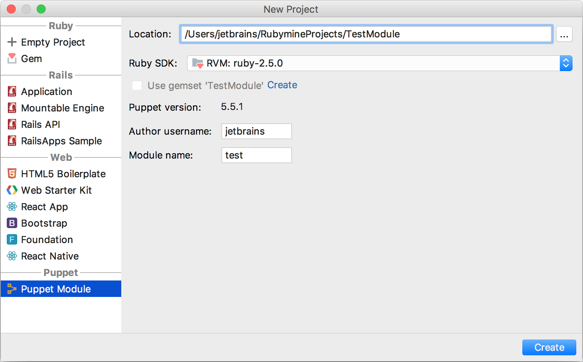Open the Ruby SDK dropdown
583x362 pixels.
coord(374,63)
